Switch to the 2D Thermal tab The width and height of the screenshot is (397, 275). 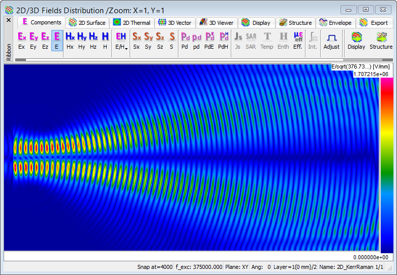(x=132, y=23)
